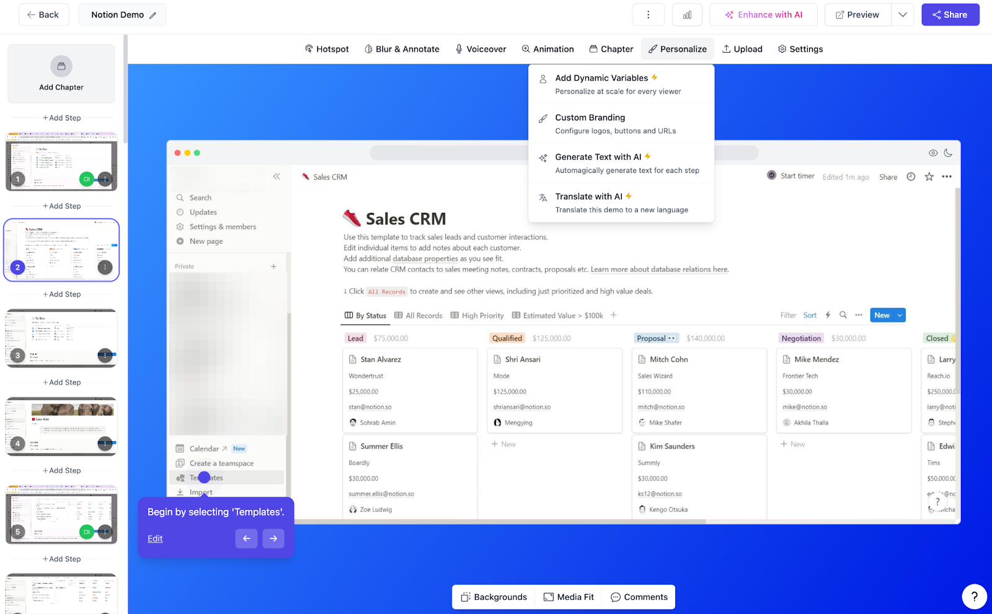
Task: Expand the blue New button arrow
Action: [900, 316]
